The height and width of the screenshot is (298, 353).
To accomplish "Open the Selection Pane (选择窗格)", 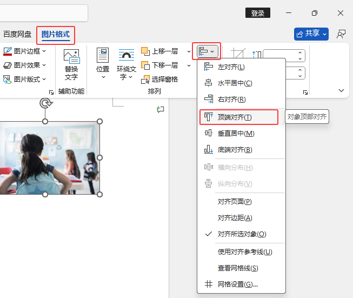I will pyautogui.click(x=159, y=80).
